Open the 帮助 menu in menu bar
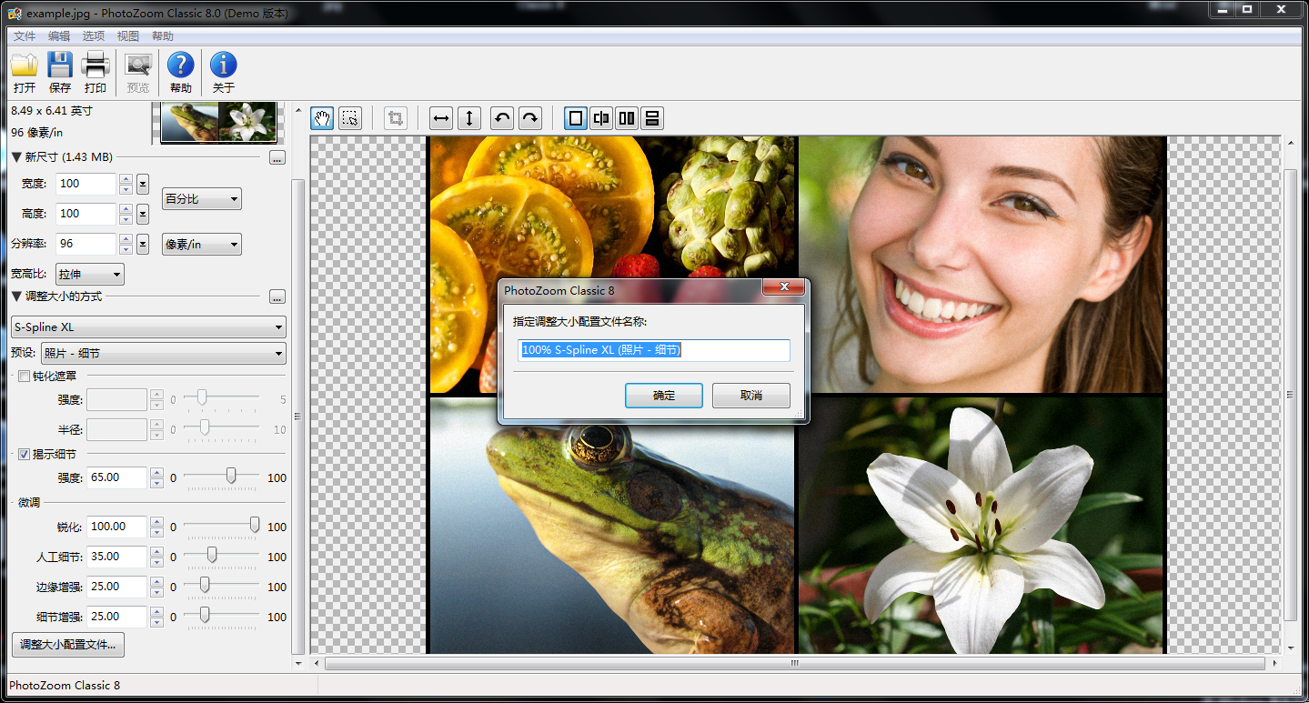 (163, 36)
